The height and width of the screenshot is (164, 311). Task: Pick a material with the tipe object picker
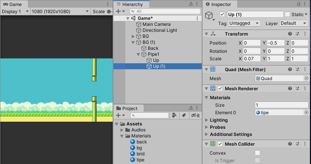[307, 113]
